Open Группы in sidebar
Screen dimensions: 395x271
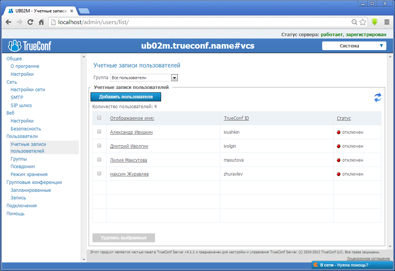pos(18,159)
